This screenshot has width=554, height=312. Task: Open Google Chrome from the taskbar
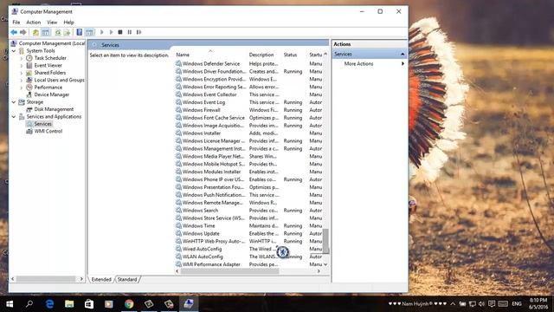129,304
